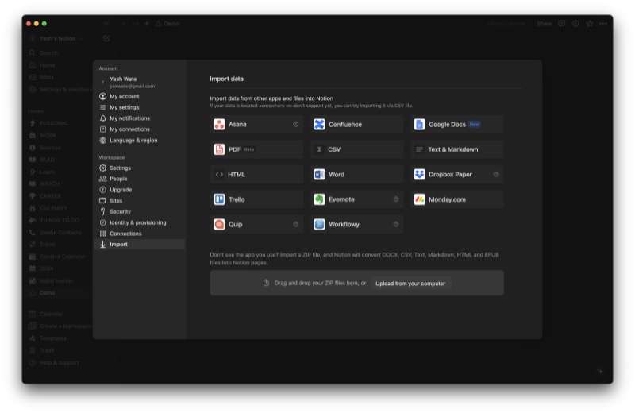
Task: Open Language & region
Action: pyautogui.click(x=140, y=141)
